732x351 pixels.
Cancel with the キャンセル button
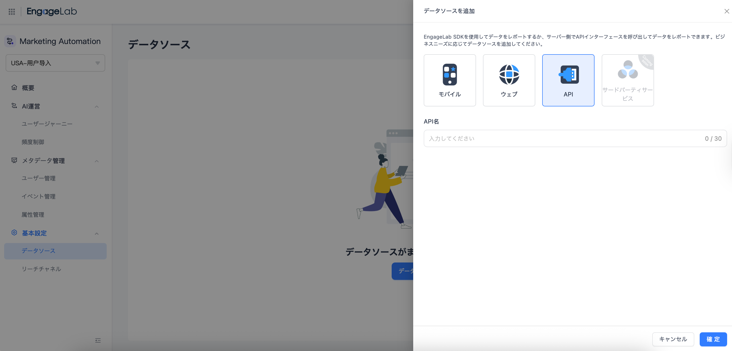[673, 339]
